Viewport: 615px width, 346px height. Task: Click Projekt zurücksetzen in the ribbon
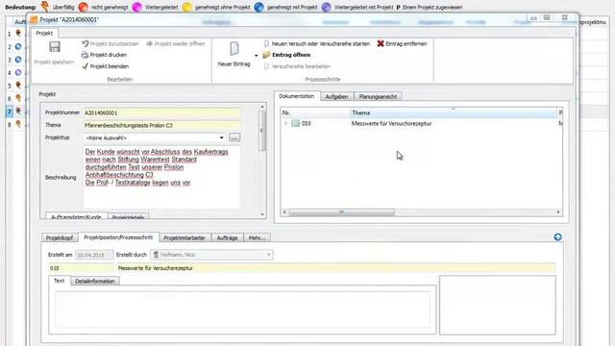(111, 43)
